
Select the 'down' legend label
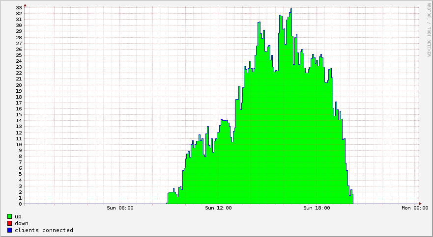point(22,223)
